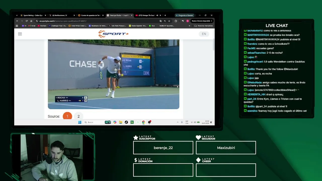
Task: Open the EN language selector
Action: click(x=204, y=34)
